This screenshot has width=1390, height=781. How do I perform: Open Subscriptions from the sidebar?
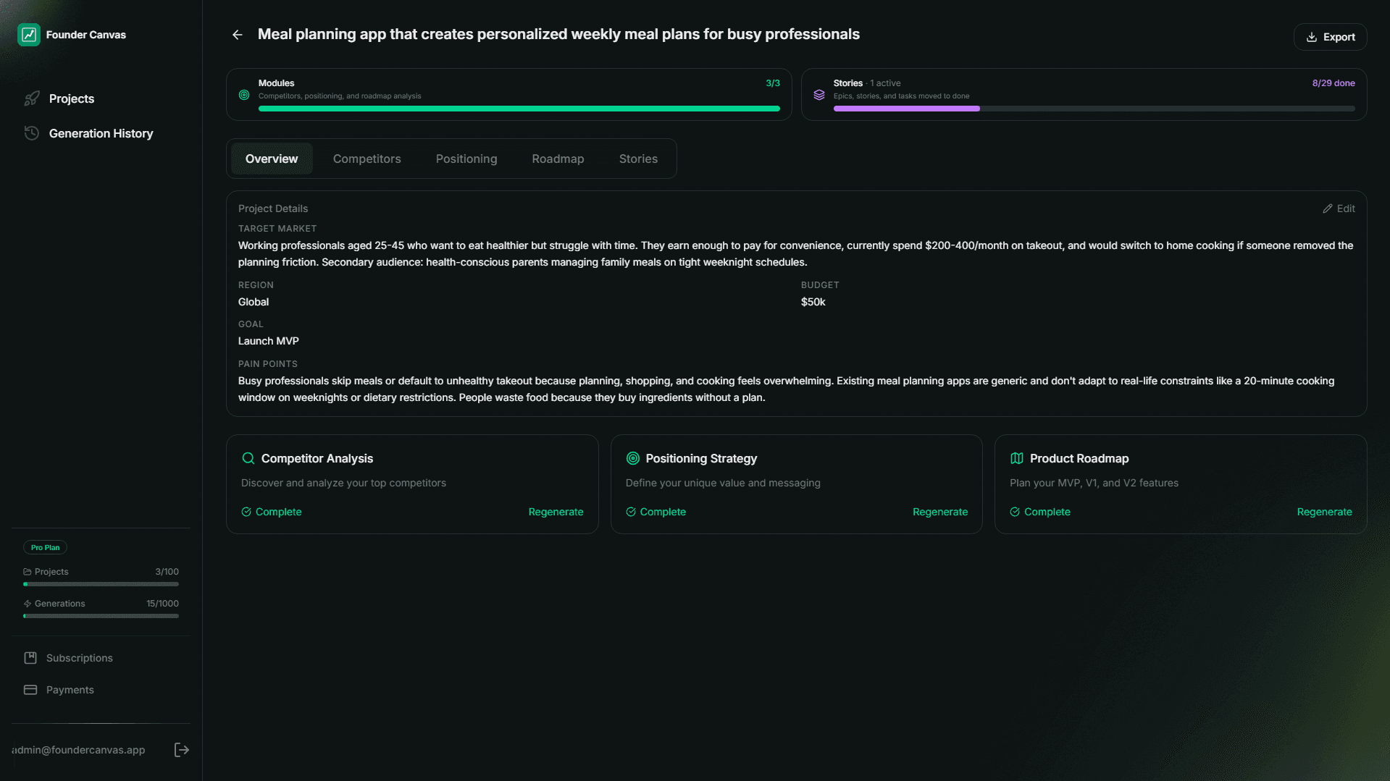(79, 657)
